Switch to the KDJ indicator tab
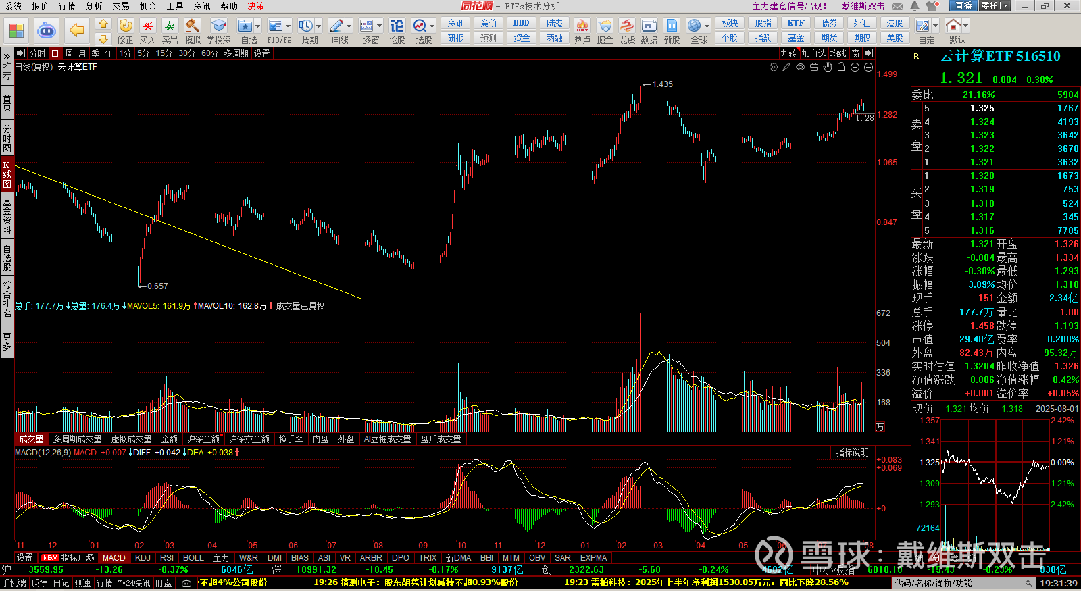 [143, 558]
